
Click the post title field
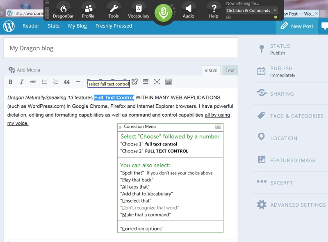click(x=121, y=48)
